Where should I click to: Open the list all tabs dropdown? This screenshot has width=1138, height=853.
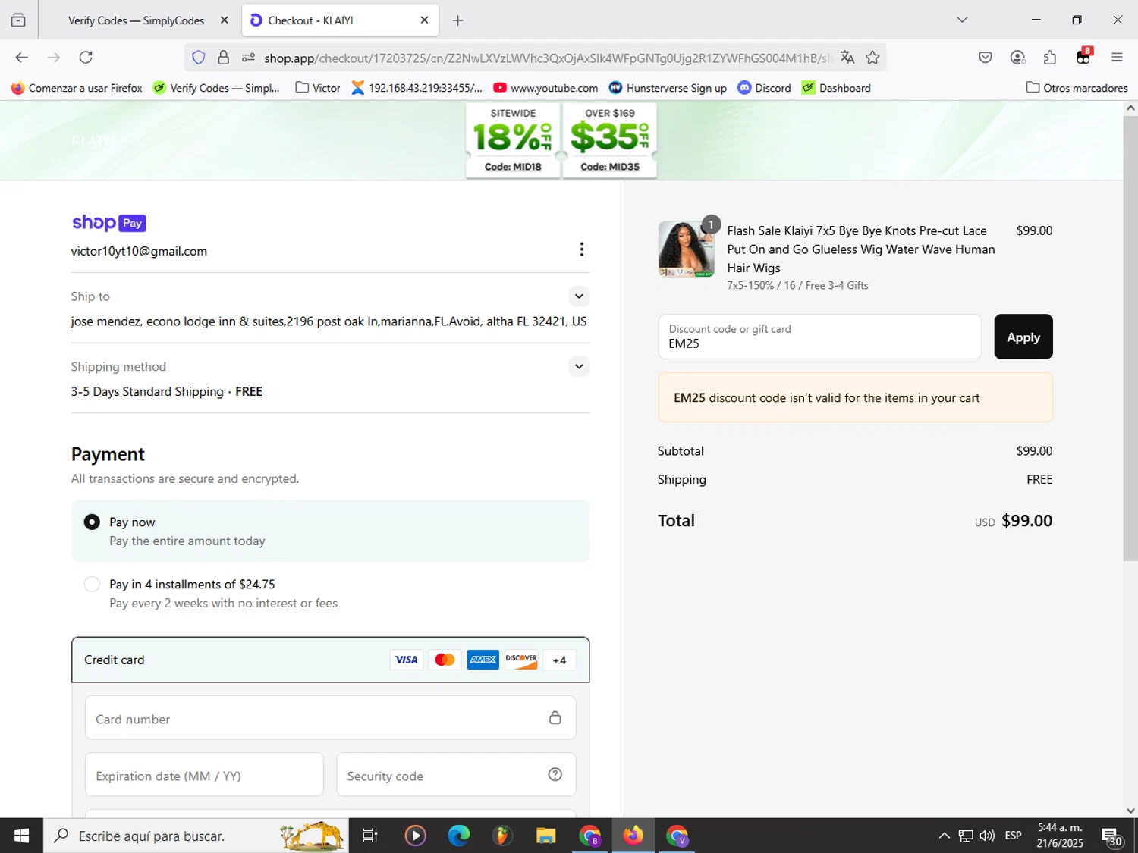[962, 20]
